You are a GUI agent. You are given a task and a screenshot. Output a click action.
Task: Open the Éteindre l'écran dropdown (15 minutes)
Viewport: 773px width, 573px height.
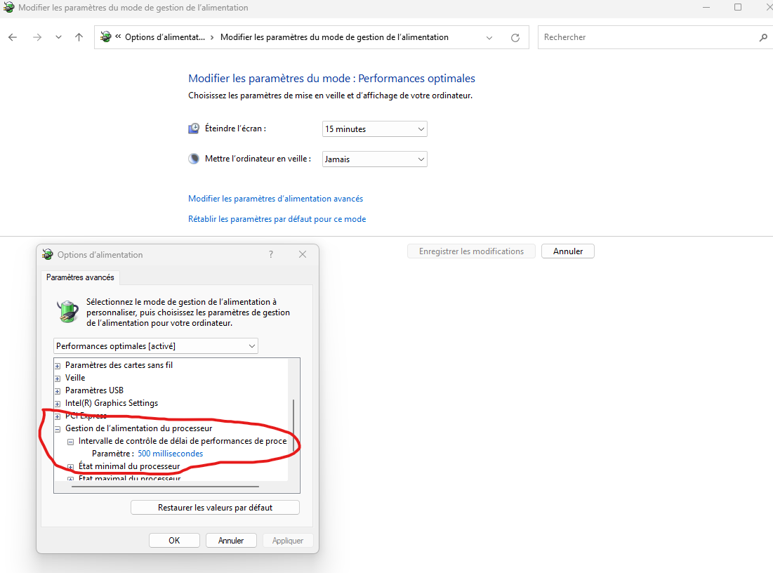[x=375, y=129]
